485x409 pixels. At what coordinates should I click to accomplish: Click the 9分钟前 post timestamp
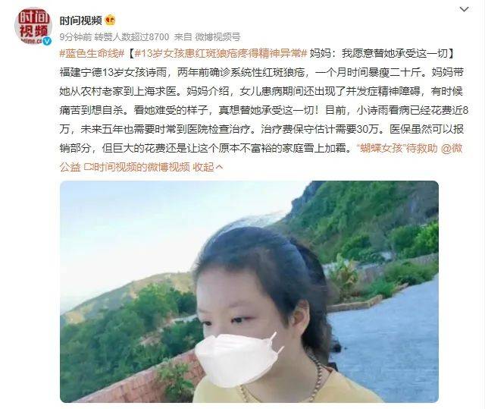coord(76,37)
